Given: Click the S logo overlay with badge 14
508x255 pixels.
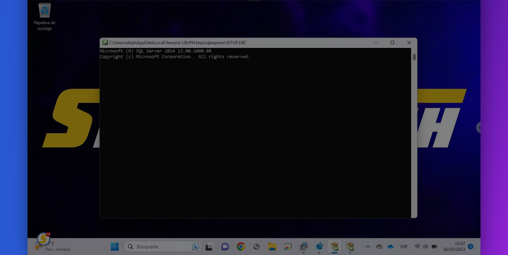Looking at the screenshot, I should coord(43,239).
